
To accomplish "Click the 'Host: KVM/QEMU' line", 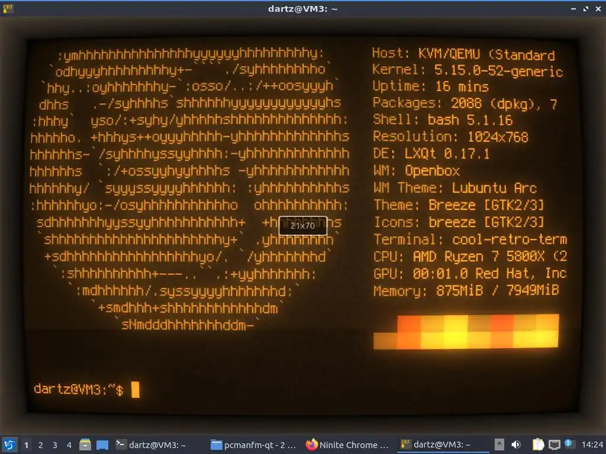I will (x=463, y=54).
